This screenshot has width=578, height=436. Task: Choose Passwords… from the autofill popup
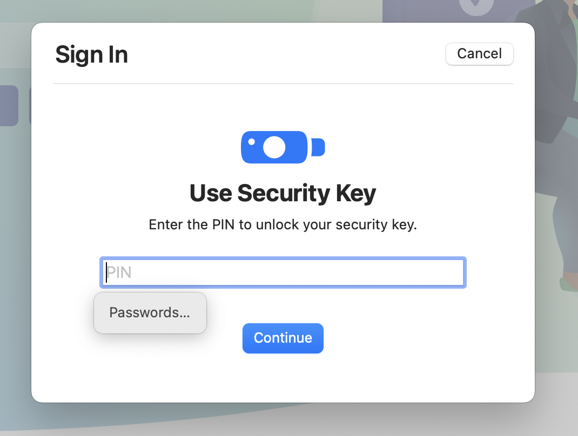click(150, 313)
